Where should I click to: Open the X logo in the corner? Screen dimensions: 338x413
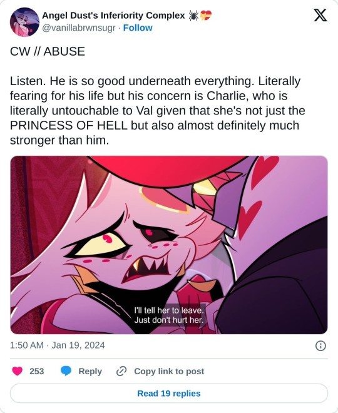320,15
